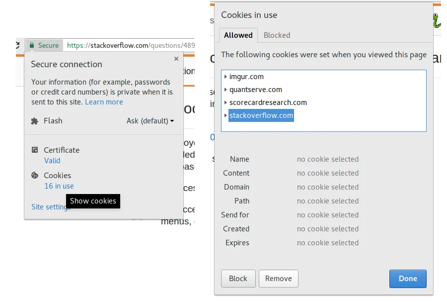Expand the scorecardresearch.com disclosure triangle

click(225, 102)
